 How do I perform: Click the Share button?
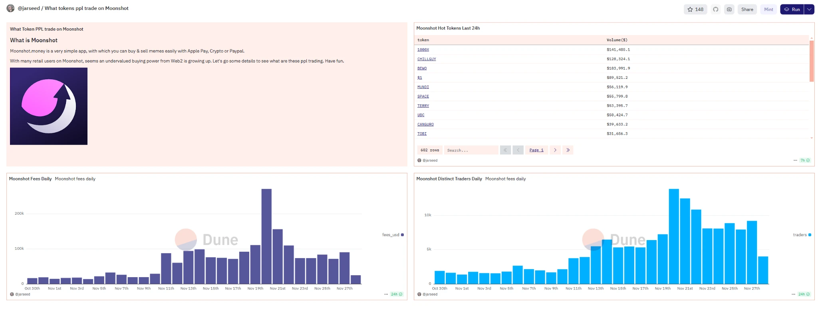(x=747, y=10)
